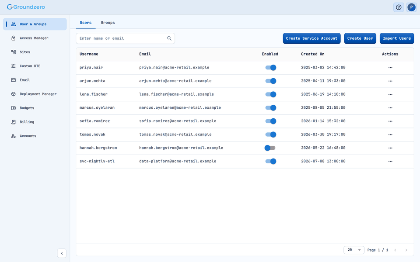Open Deployment Manager in the sidebar
Image resolution: width=420 pixels, height=262 pixels.
[x=35, y=94]
